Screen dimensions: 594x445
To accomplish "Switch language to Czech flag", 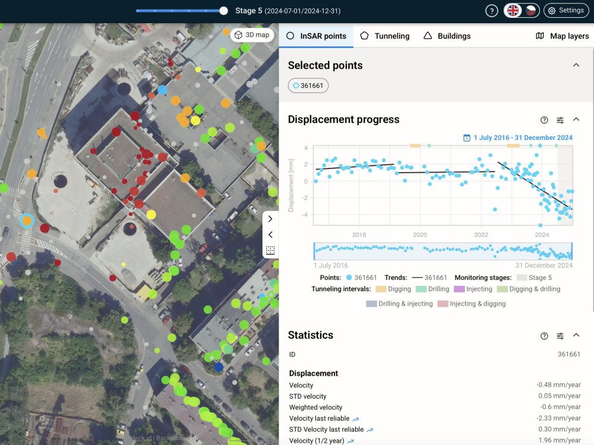I will (x=530, y=11).
